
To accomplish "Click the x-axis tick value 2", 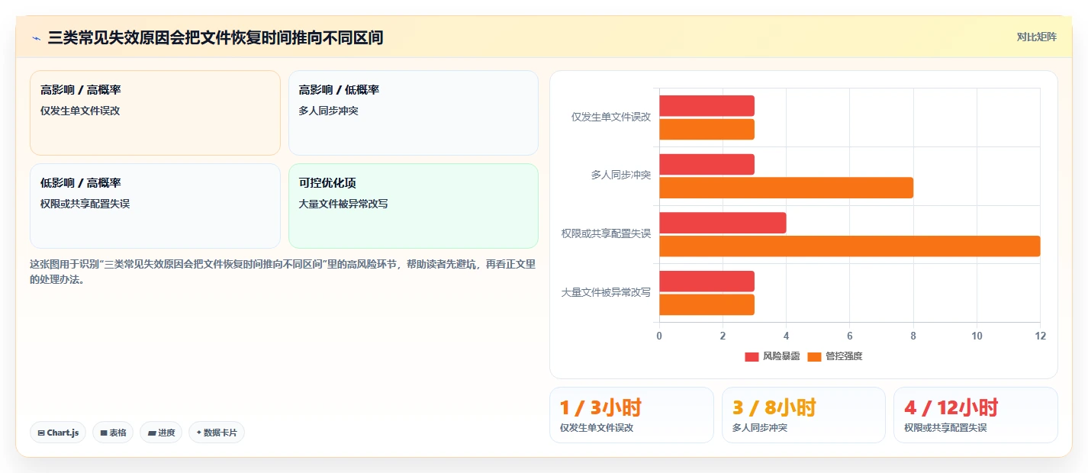I will 723,336.
